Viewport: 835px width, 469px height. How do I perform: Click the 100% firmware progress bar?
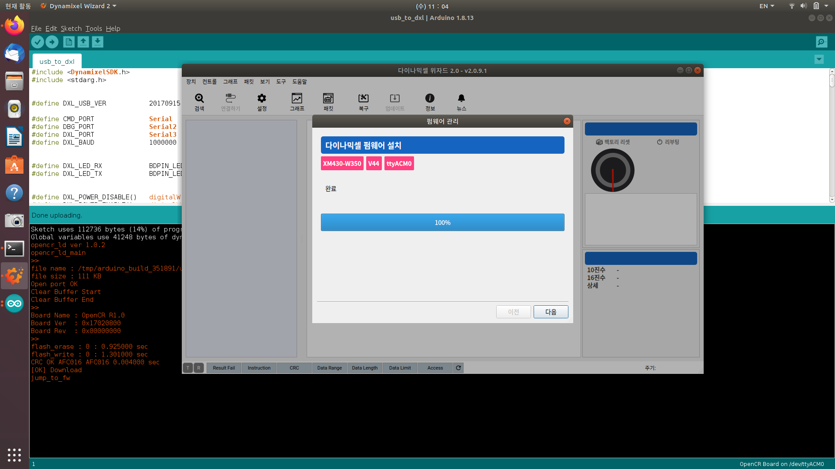click(x=442, y=222)
